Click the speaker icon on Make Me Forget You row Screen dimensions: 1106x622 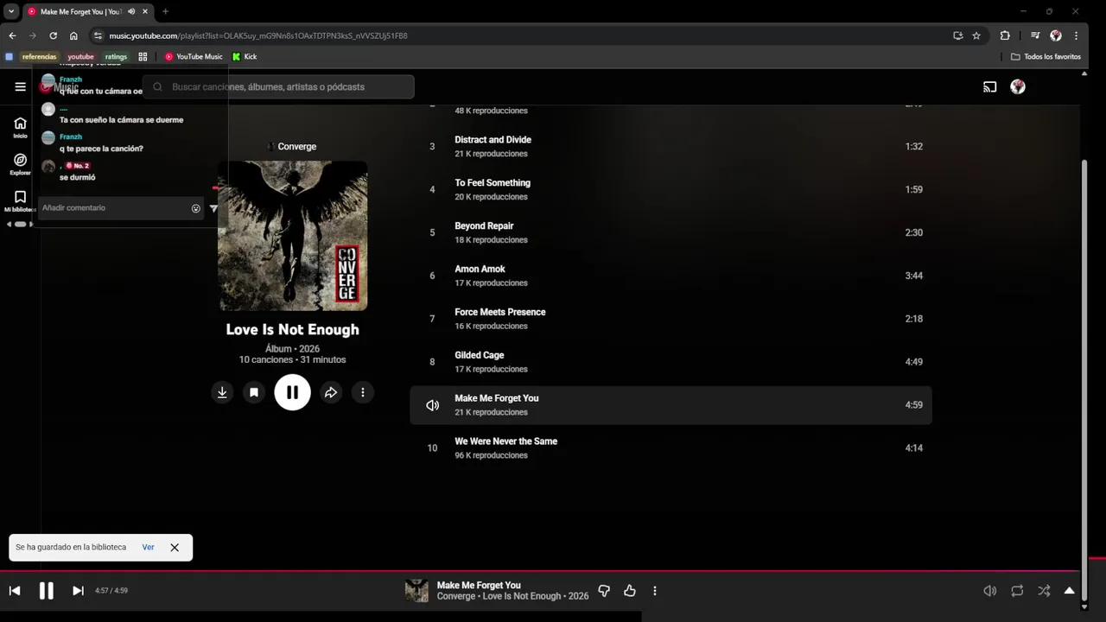click(x=433, y=405)
